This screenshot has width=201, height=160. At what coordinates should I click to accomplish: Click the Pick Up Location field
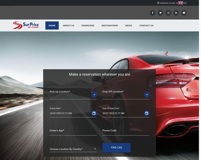pyautogui.click(x=73, y=95)
